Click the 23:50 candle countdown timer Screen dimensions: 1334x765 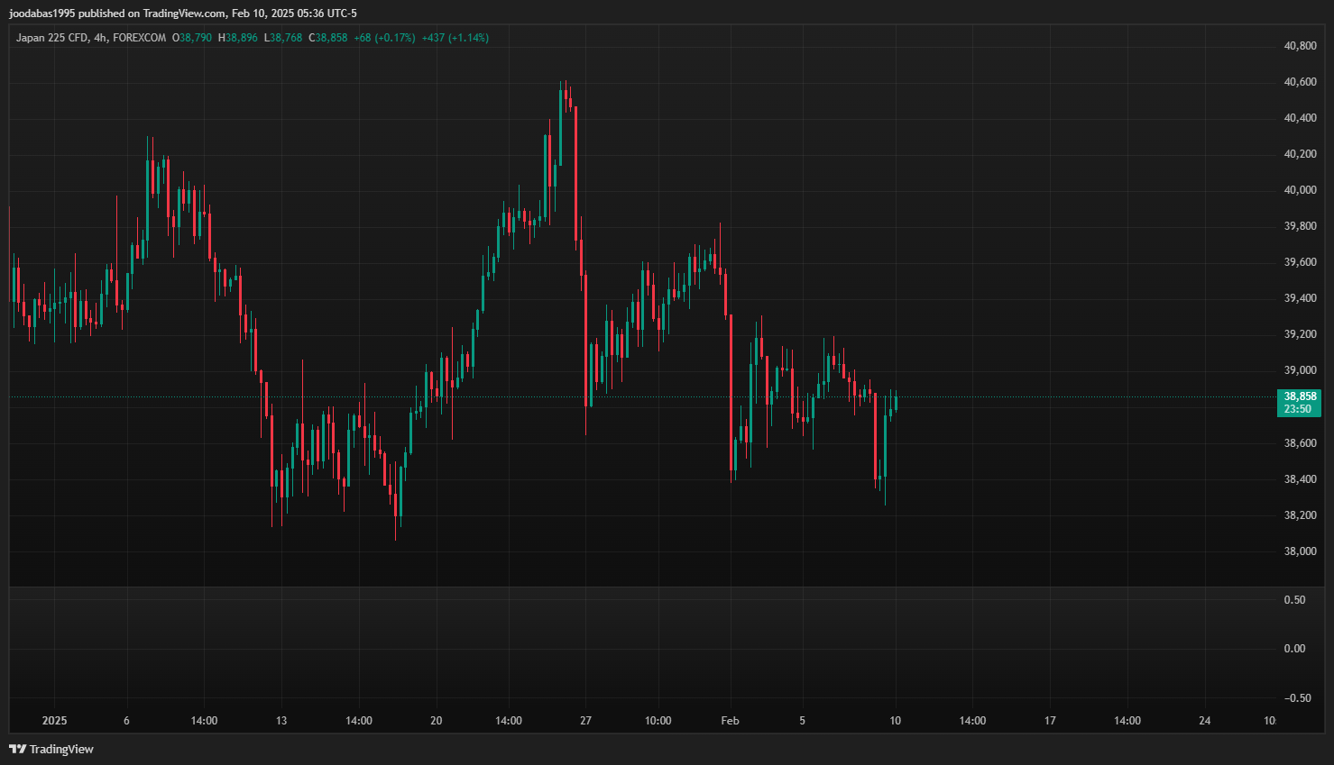(x=1298, y=409)
